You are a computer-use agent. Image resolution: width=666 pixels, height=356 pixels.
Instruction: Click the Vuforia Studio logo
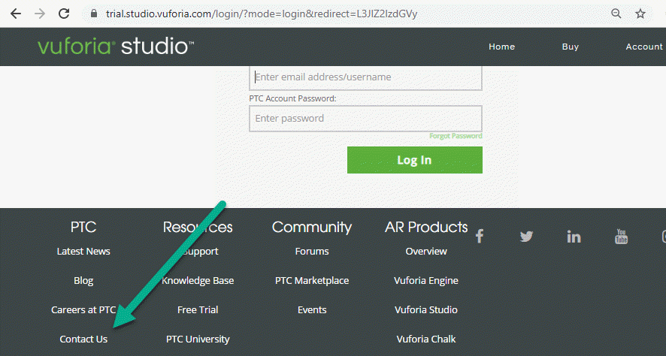point(116,47)
